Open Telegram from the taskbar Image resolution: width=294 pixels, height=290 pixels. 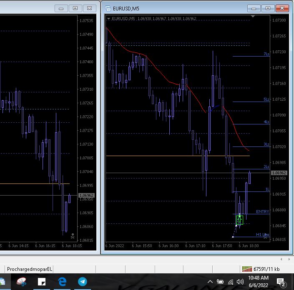point(83,282)
